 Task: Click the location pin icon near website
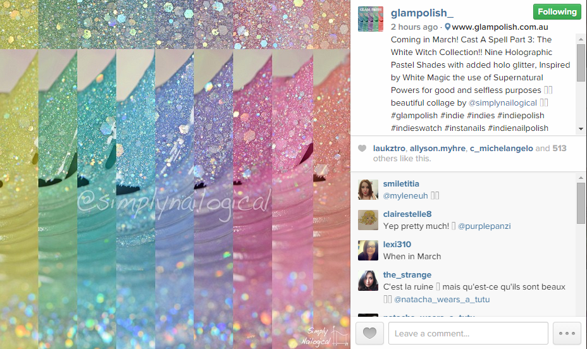[447, 27]
